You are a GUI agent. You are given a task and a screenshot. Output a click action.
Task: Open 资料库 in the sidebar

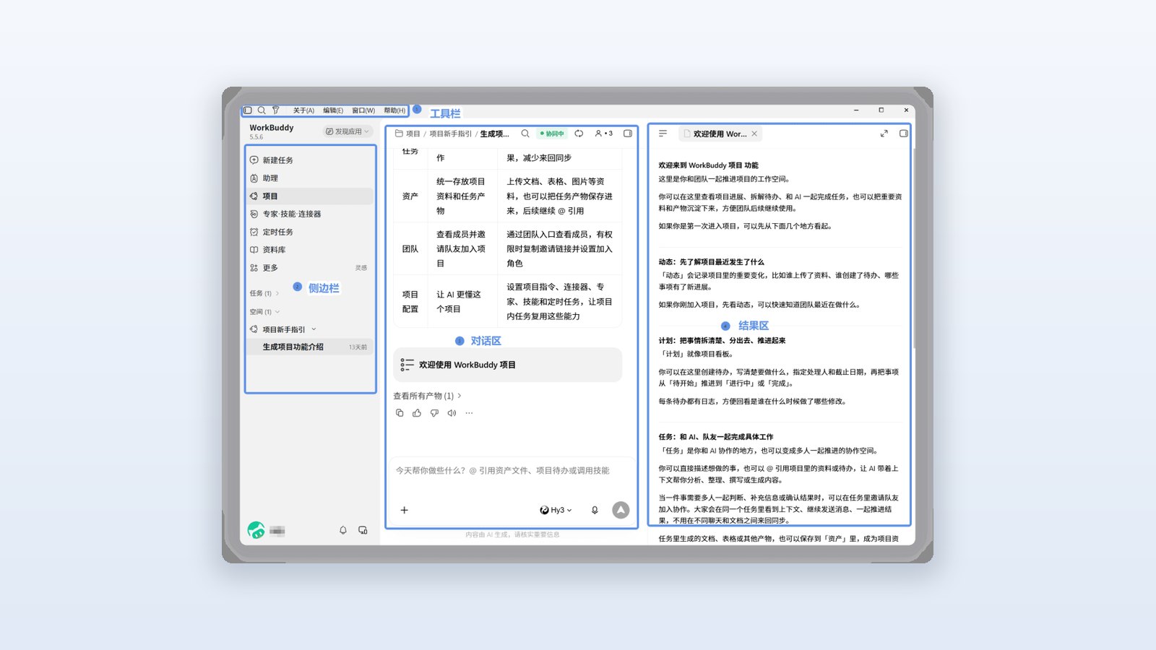click(310, 250)
